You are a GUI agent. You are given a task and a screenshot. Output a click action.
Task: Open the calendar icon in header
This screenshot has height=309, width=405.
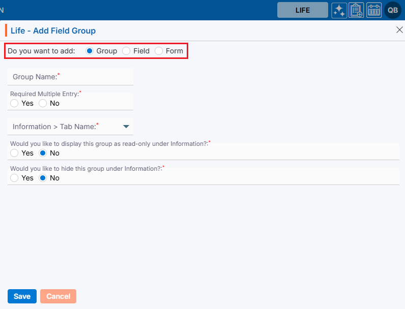(374, 10)
